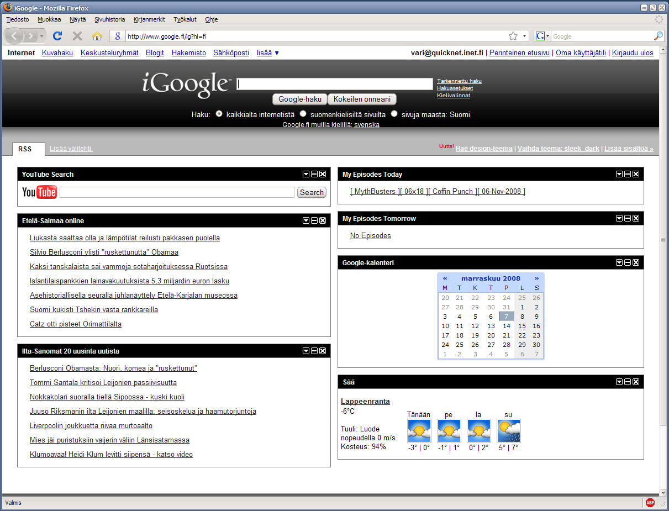Reload the page with the refresh icon

57,36
